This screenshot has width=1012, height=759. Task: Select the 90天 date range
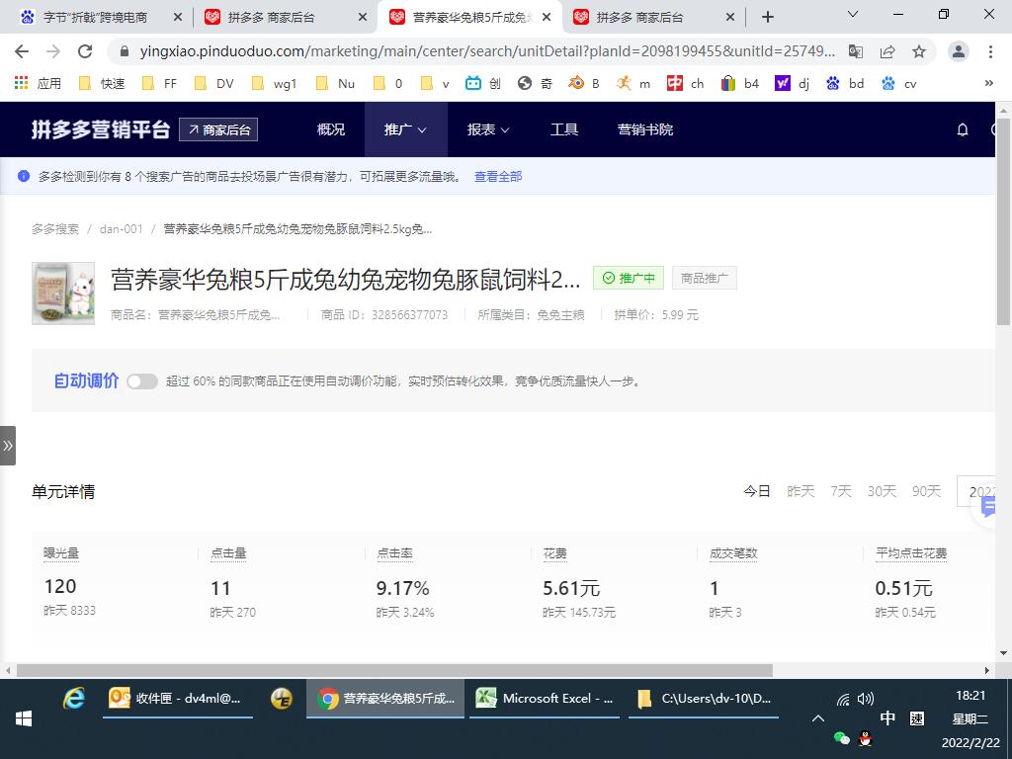[x=926, y=492]
